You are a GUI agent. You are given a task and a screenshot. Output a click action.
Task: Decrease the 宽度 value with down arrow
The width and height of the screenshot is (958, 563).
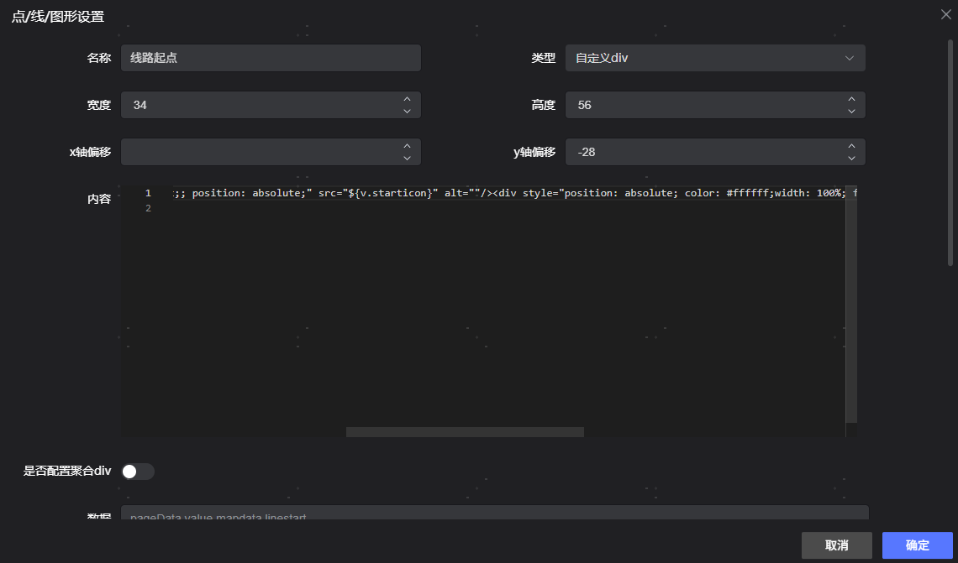pos(407,112)
